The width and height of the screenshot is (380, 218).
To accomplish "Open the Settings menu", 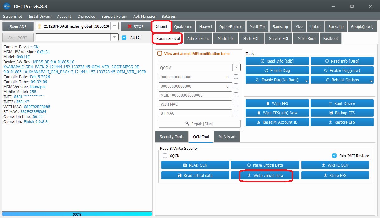I will click(169, 16).
